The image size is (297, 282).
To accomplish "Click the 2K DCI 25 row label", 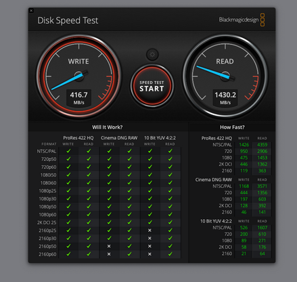I will pos(47,222).
